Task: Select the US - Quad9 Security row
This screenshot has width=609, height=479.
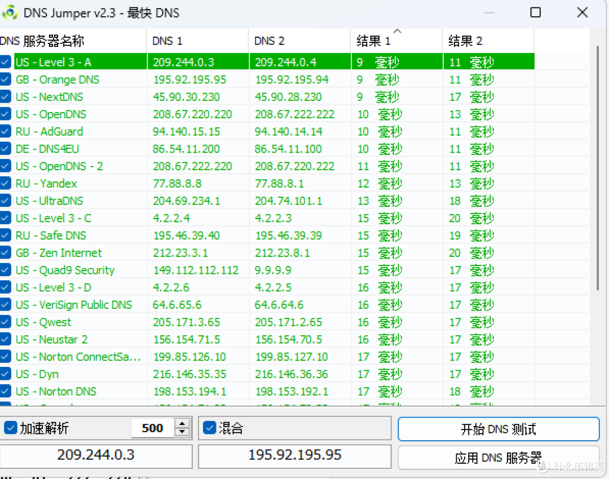Action: [267, 270]
